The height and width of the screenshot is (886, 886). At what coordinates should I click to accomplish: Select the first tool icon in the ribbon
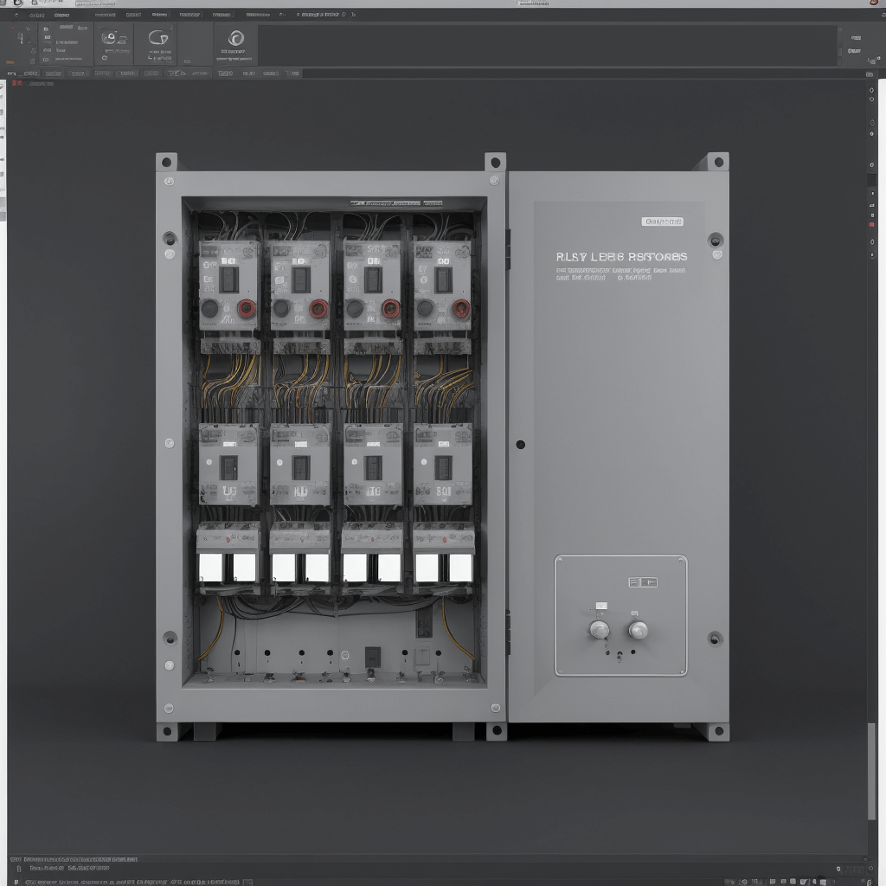click(x=22, y=39)
